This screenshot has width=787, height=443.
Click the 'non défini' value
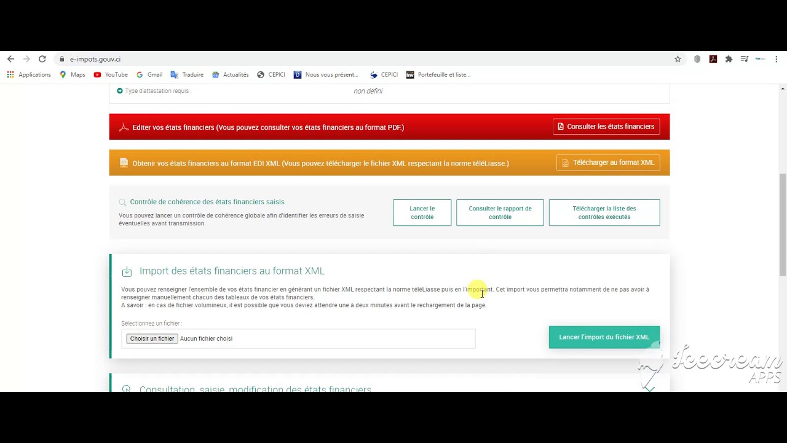tap(368, 90)
